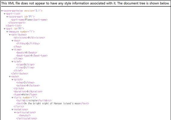Collapse the notations node triangle
171x120 pixels.
tap(12, 109)
